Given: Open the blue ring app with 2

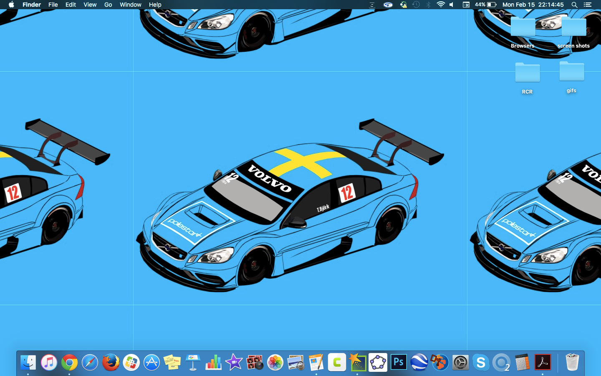Looking at the screenshot, I should [501, 362].
